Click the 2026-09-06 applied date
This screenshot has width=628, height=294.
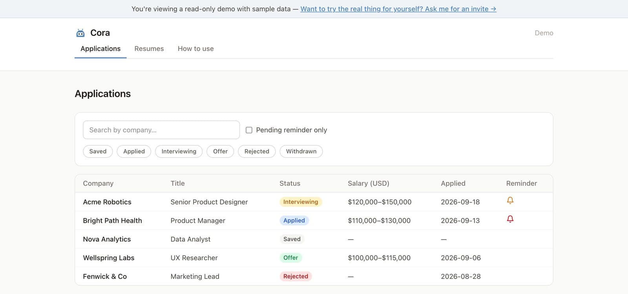(x=461, y=258)
